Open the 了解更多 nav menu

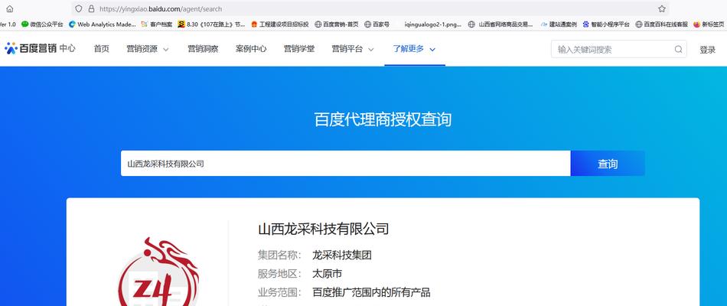tap(409, 49)
